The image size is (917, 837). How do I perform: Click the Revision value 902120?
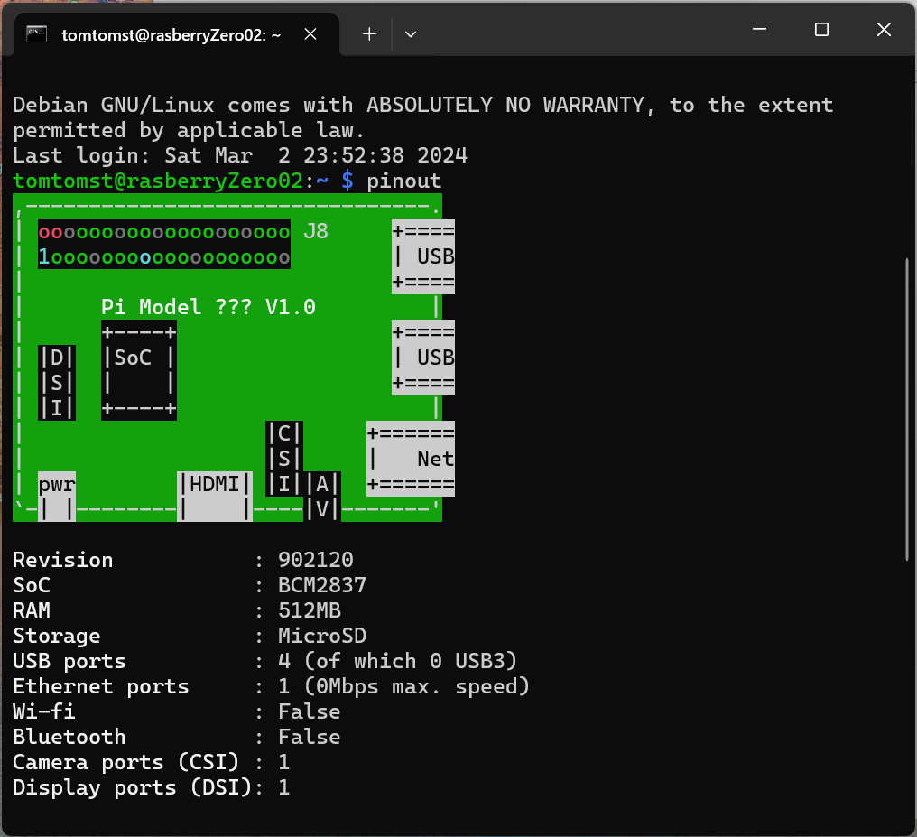(316, 561)
